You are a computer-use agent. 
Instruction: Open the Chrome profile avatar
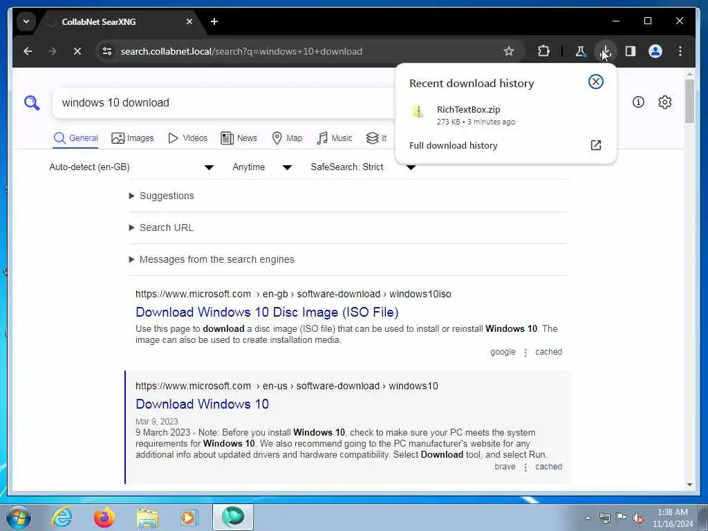tap(655, 51)
